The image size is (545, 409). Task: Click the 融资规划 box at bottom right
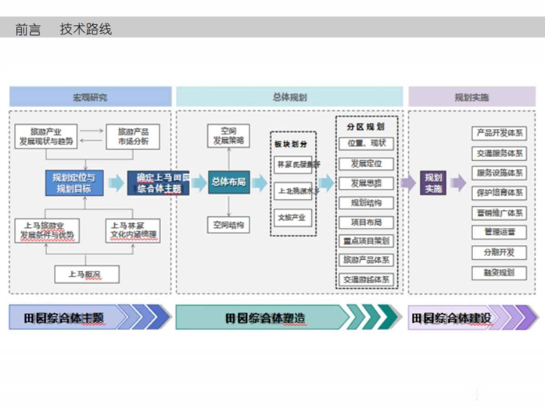click(499, 272)
